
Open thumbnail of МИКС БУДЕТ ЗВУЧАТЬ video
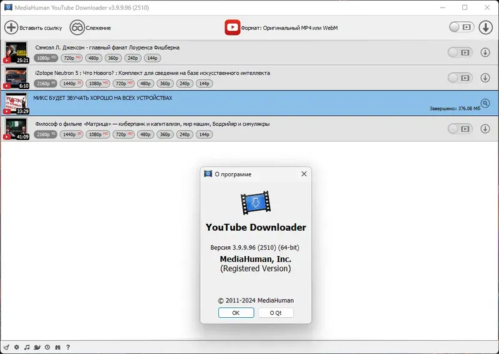tap(16, 103)
